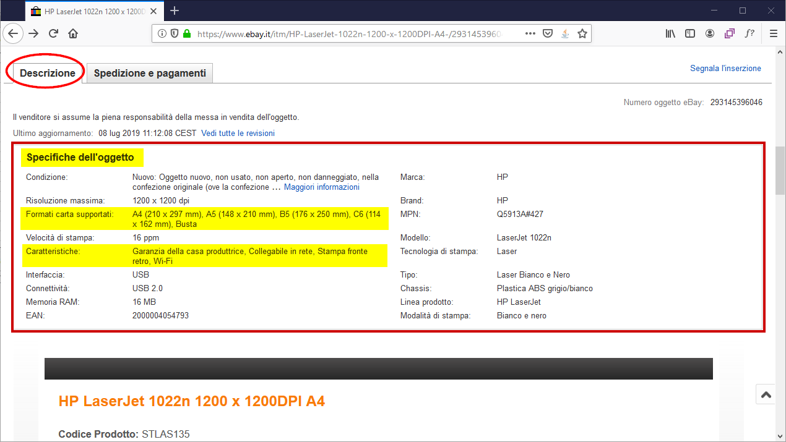Click the Laser Bianco e Nero value
This screenshot has height=442, width=786.
coord(533,275)
